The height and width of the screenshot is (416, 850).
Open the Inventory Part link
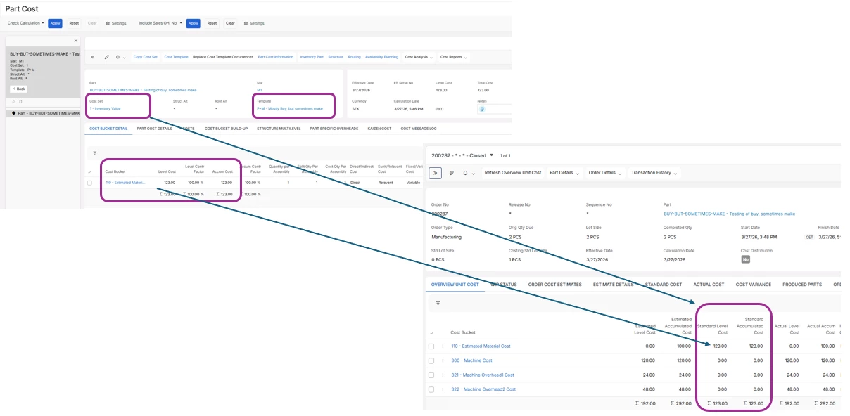(312, 57)
